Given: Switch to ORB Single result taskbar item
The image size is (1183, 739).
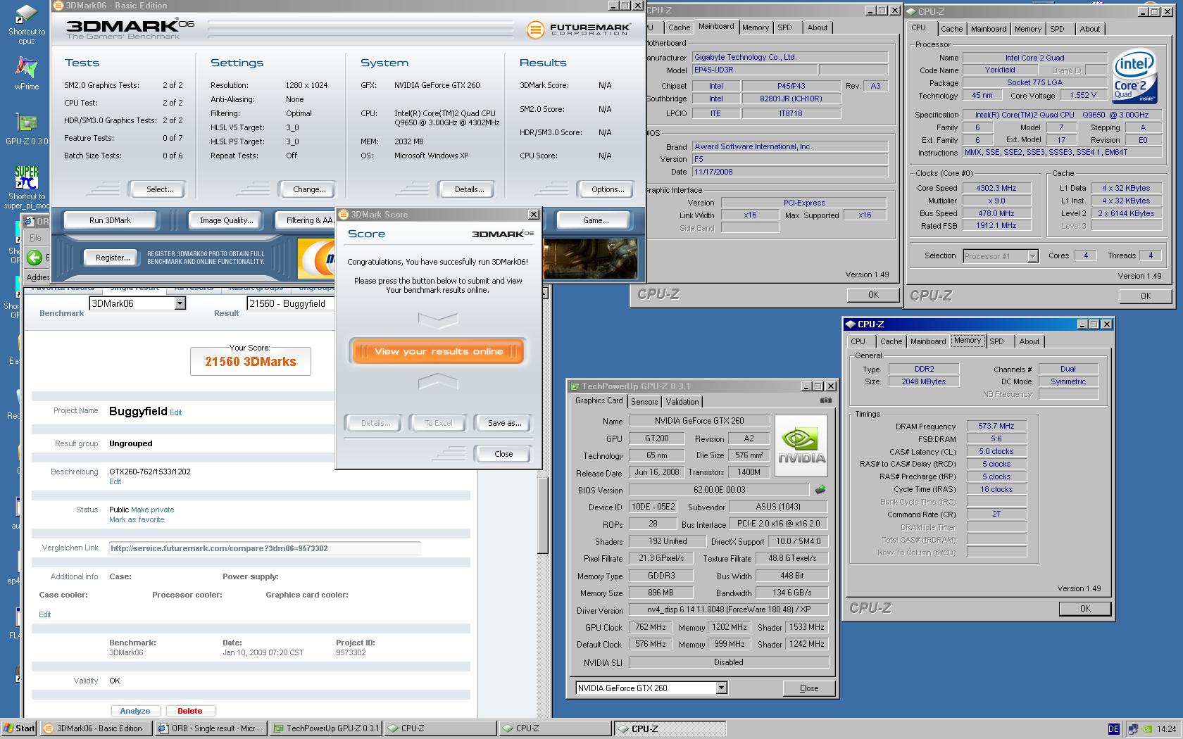Looking at the screenshot, I should click(211, 728).
